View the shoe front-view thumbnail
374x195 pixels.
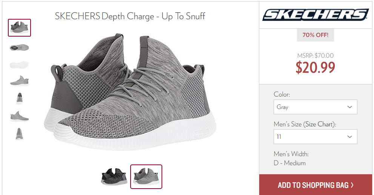pos(20,98)
